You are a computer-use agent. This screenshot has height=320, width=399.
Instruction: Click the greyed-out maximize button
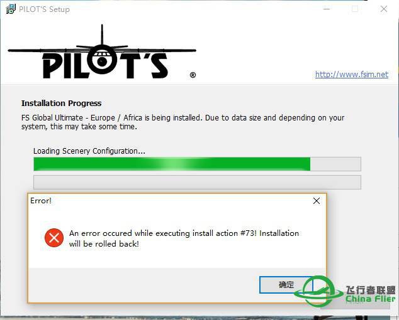pos(355,9)
